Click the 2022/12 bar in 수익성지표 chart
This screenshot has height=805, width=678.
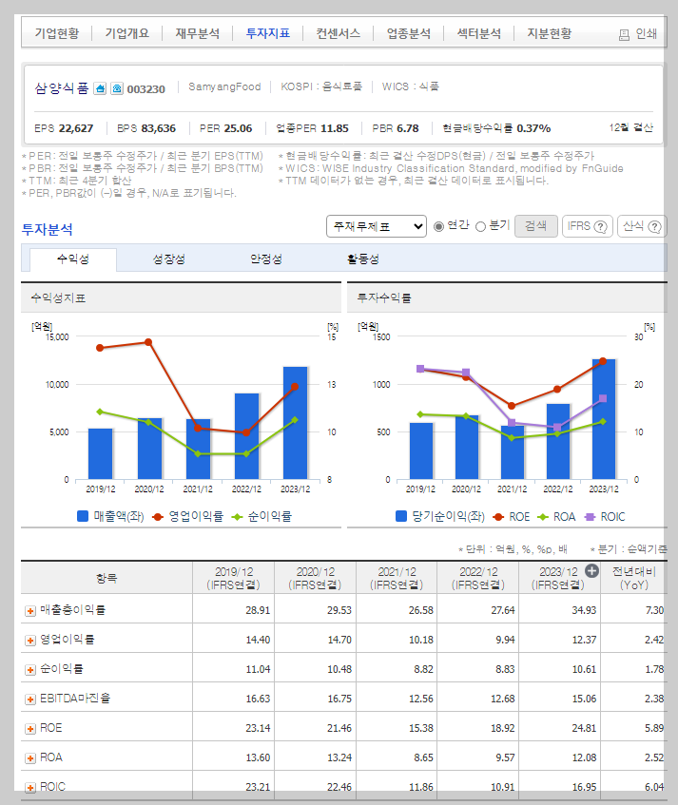(x=246, y=436)
